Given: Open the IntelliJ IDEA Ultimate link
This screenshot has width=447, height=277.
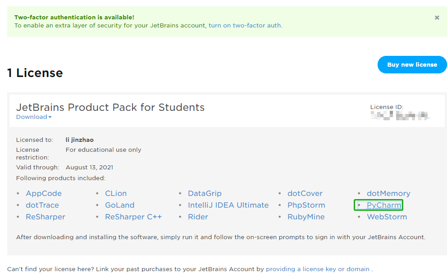Looking at the screenshot, I should pyautogui.click(x=228, y=205).
